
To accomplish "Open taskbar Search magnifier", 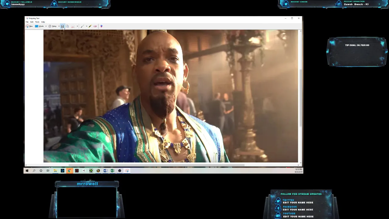I will tap(34, 171).
